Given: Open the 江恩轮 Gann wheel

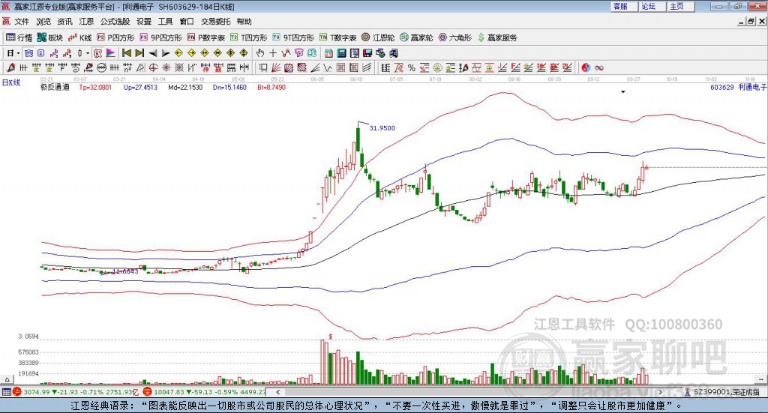Looking at the screenshot, I should pyautogui.click(x=378, y=37).
